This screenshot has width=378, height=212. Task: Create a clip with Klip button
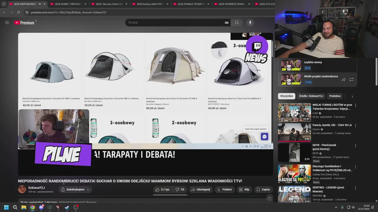(244, 190)
